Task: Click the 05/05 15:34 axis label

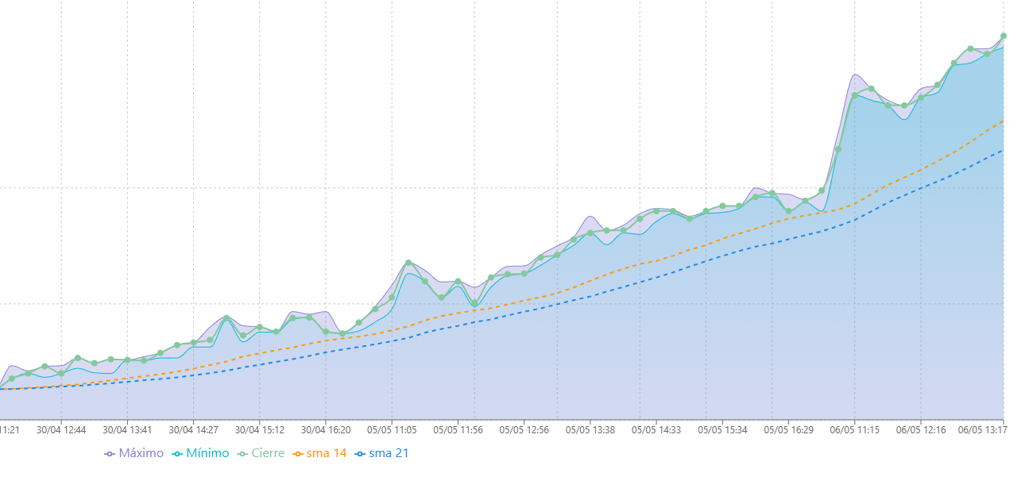Action: 722,430
